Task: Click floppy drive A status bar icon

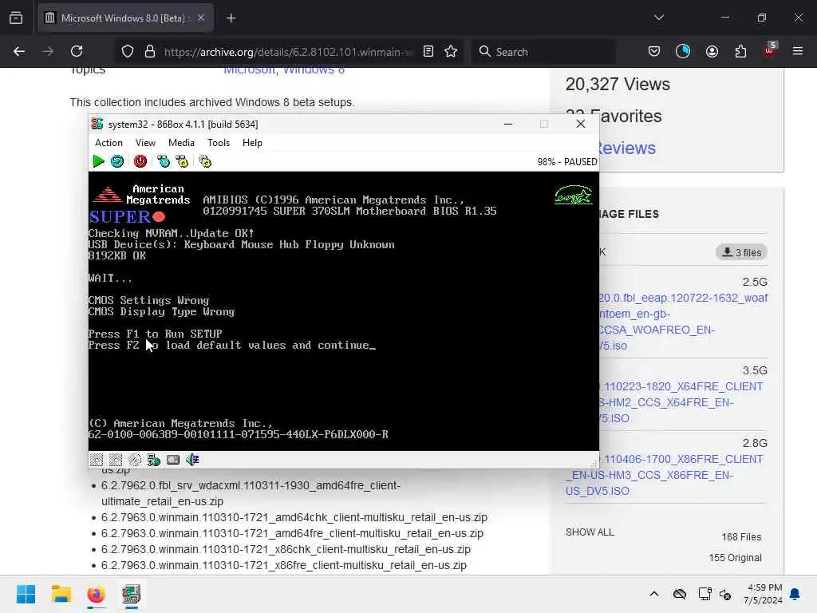Action: [97, 460]
